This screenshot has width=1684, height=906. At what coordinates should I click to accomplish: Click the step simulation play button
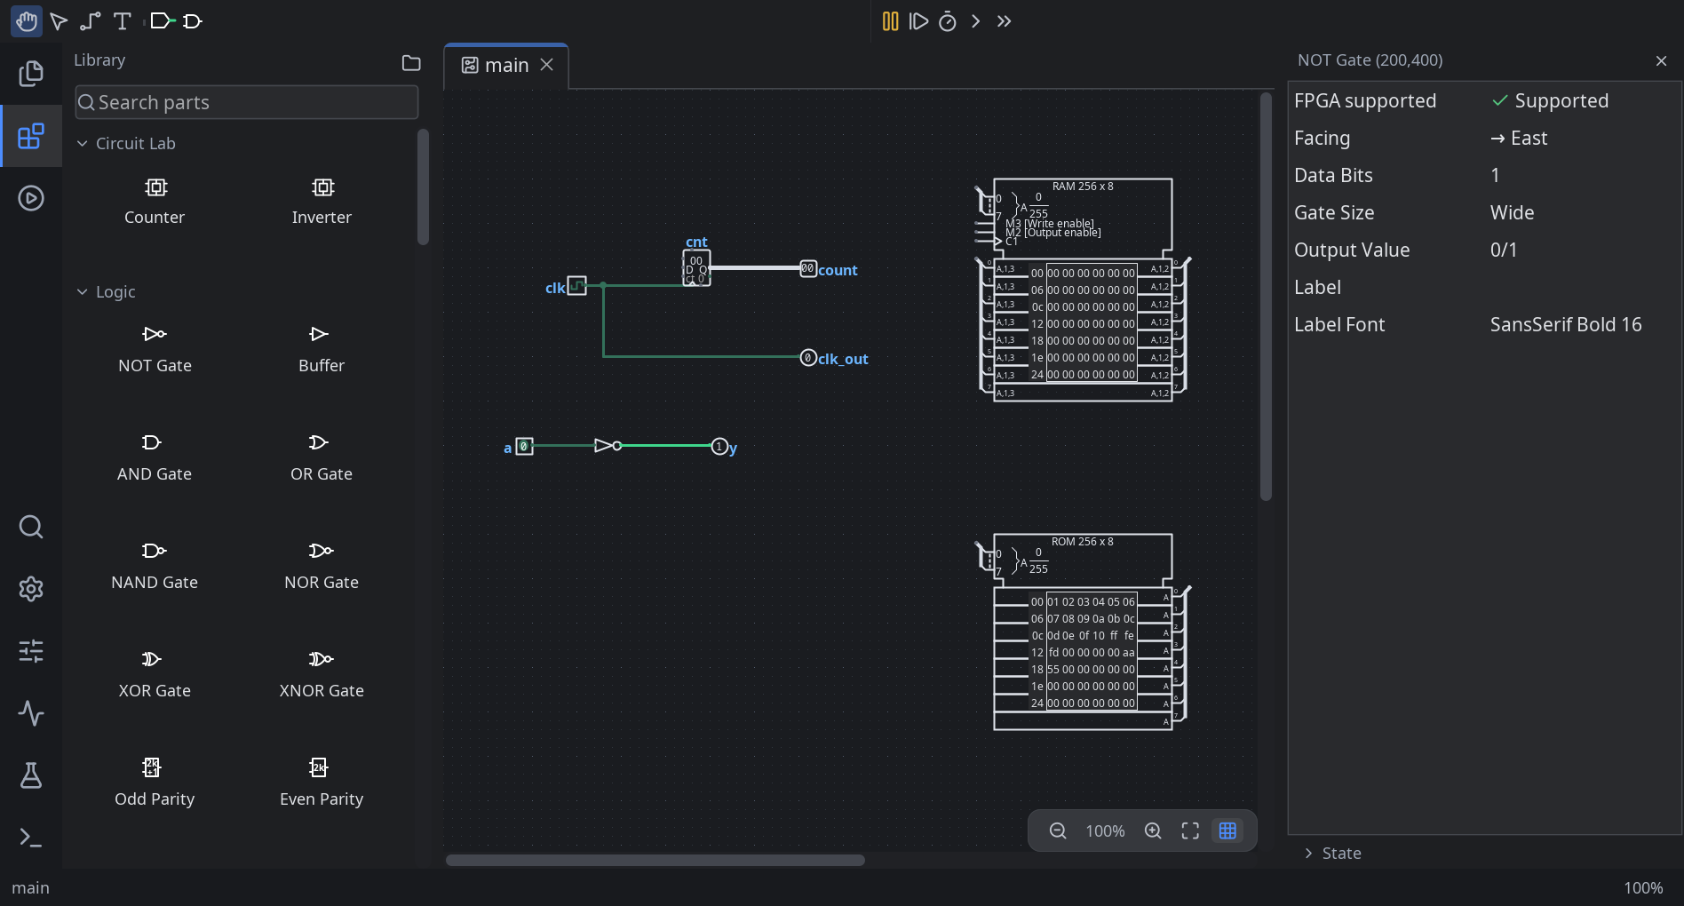pos(918,21)
